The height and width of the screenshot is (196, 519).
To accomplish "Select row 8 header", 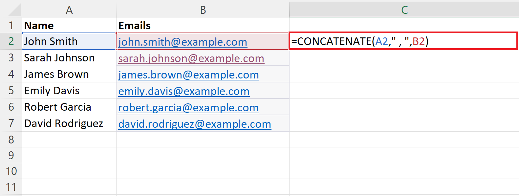I will pos(11,140).
